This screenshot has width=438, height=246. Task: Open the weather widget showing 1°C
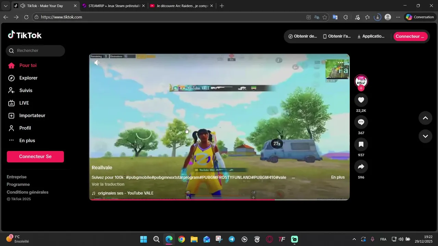[18, 239]
